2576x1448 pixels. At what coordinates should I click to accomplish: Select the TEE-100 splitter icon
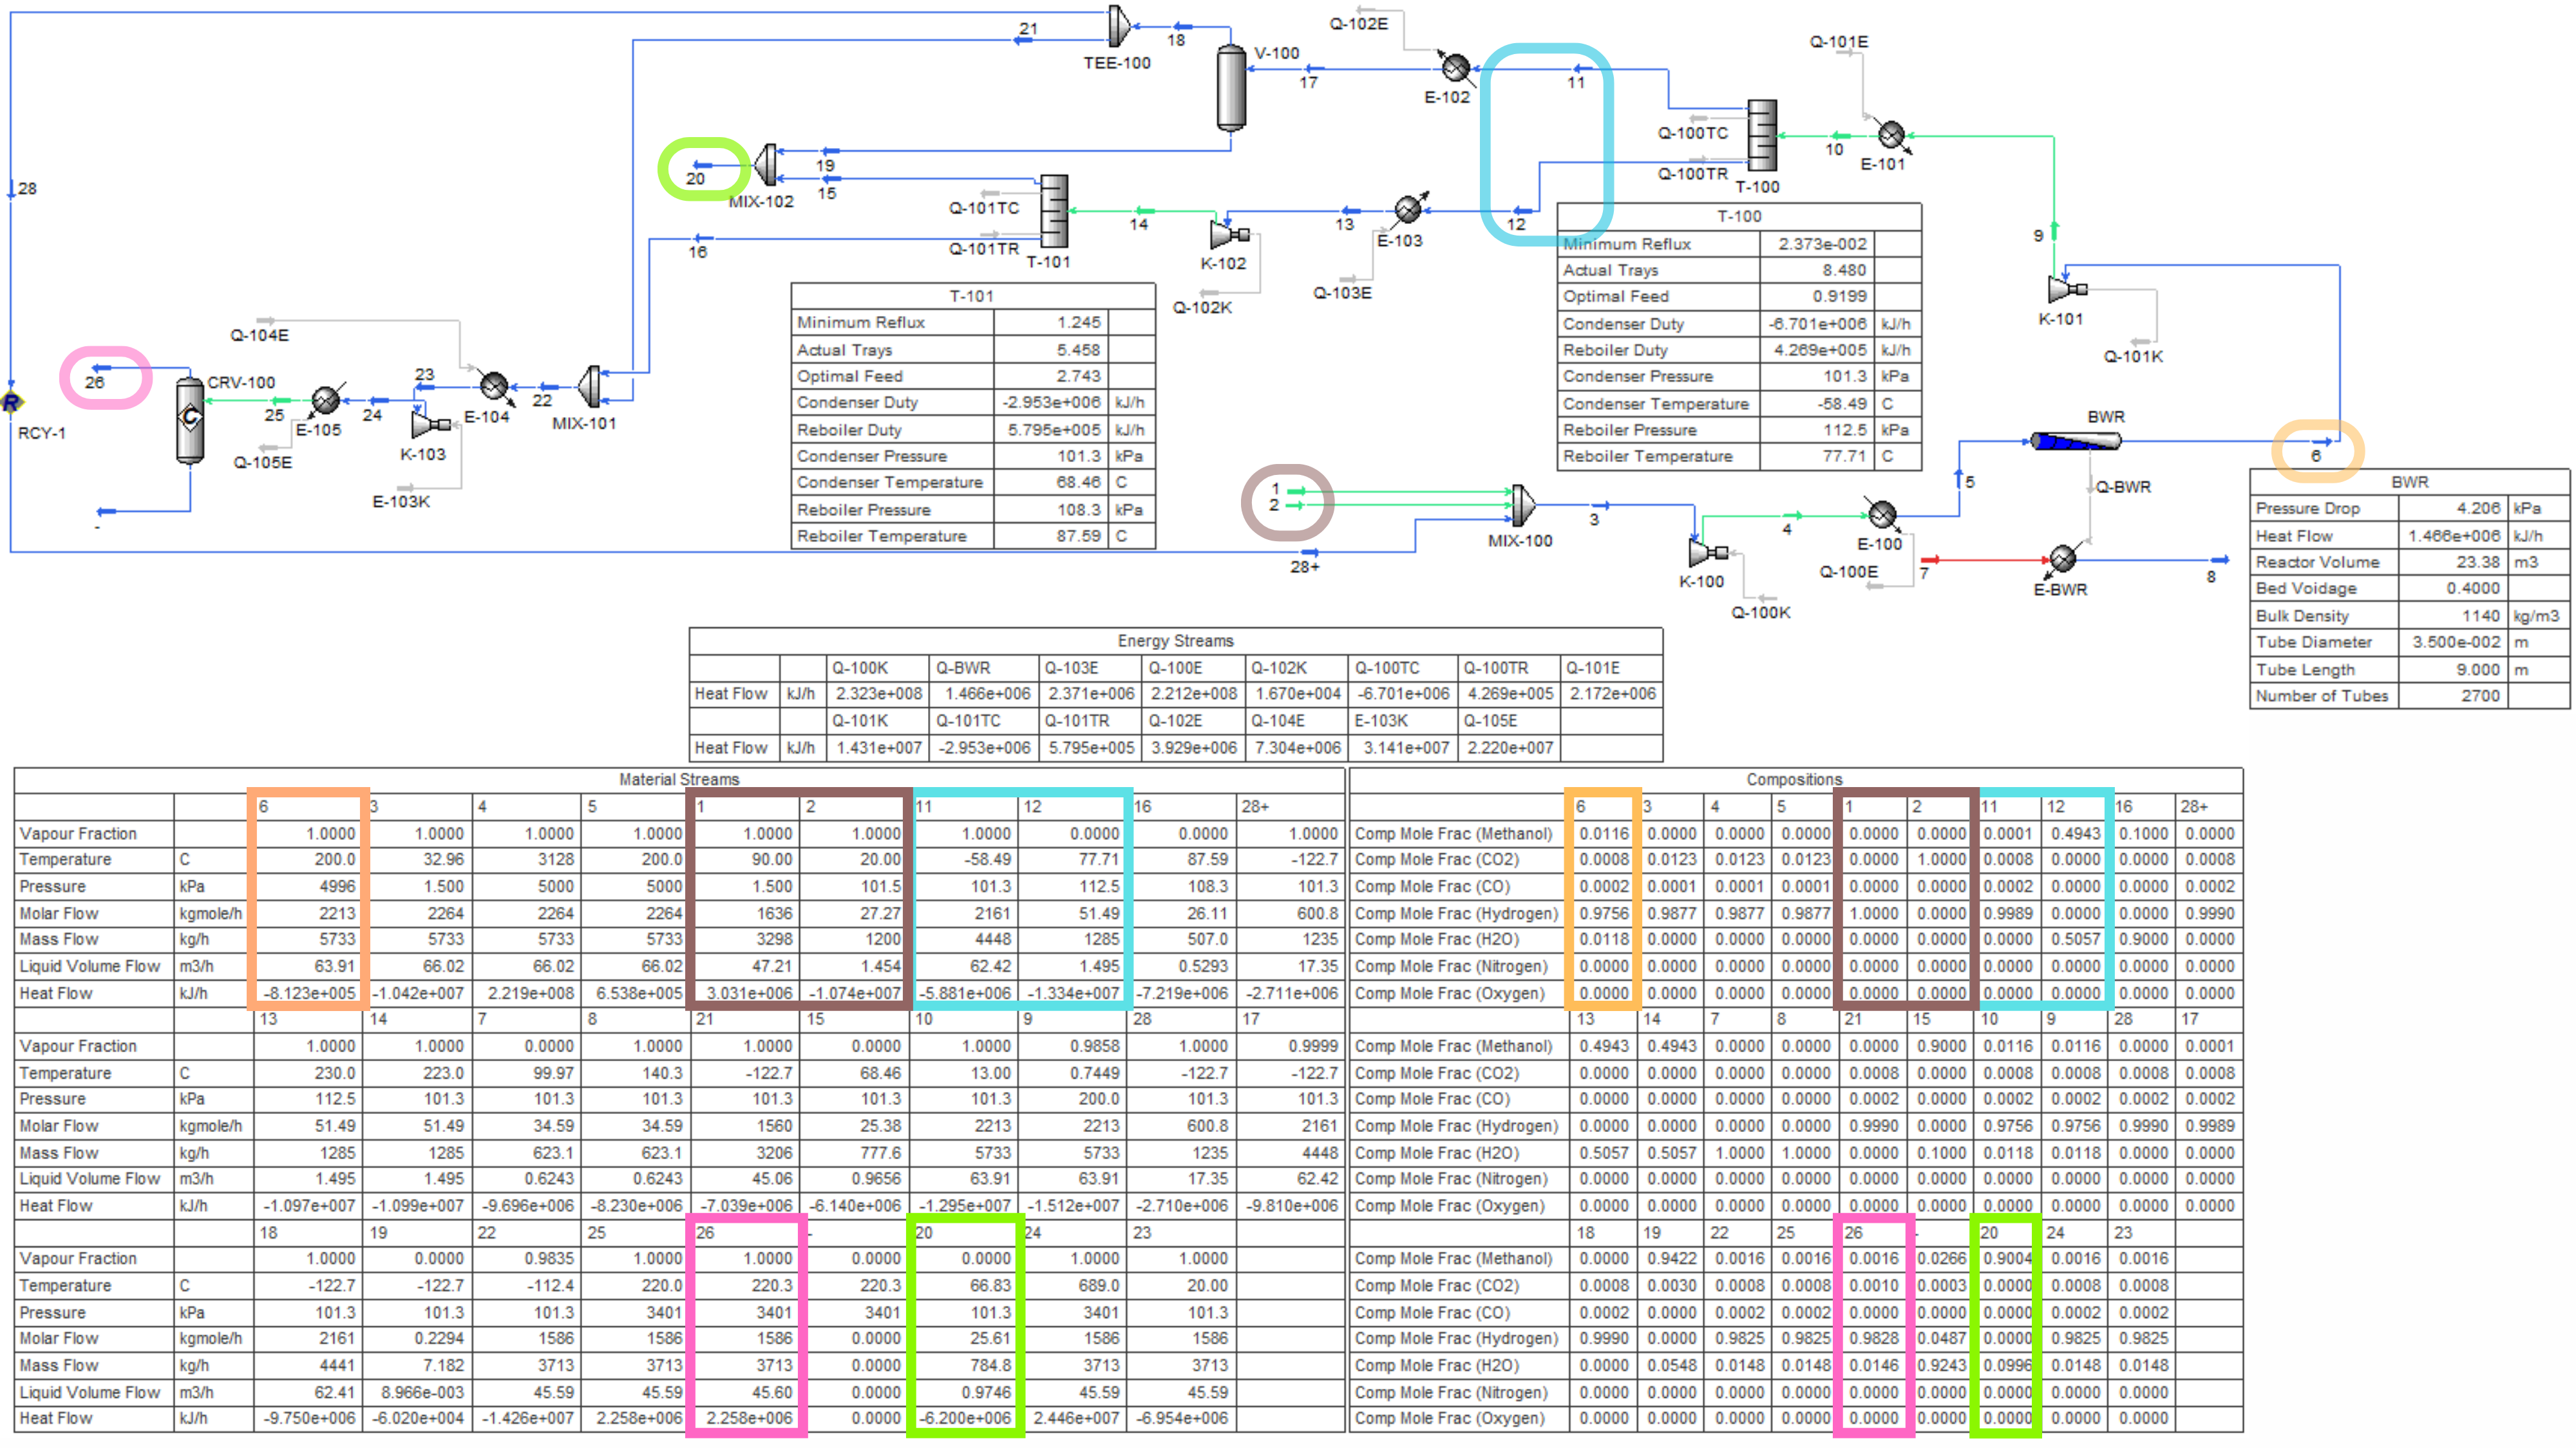click(x=1120, y=26)
